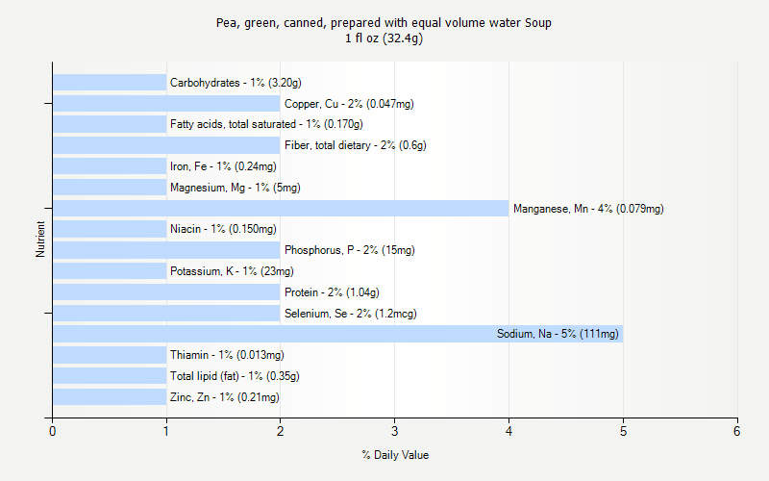Click the % Daily Value axis title
769x481 pixels.
coord(395,455)
